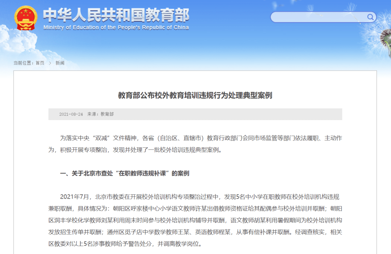Screen dimensions: 391x254
Task: Open the 首页 breadcrumb link
Action: pyautogui.click(x=39, y=63)
